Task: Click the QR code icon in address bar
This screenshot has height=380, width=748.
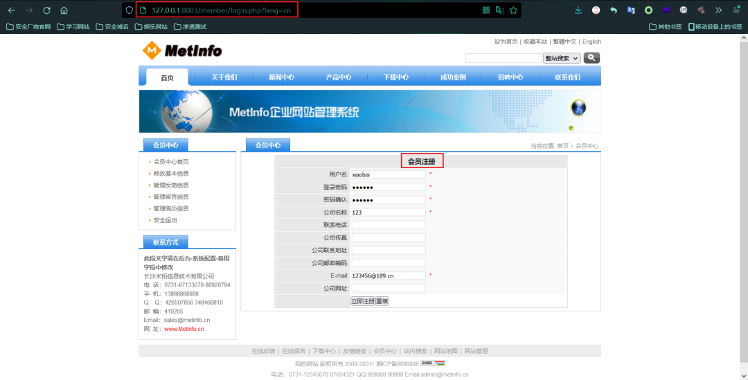Action: 486,10
